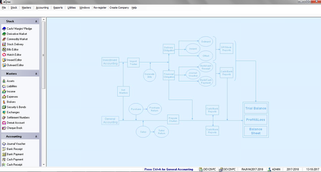Click the sidebar splitter grip handle
321x172 pixels.
pos(43,55)
